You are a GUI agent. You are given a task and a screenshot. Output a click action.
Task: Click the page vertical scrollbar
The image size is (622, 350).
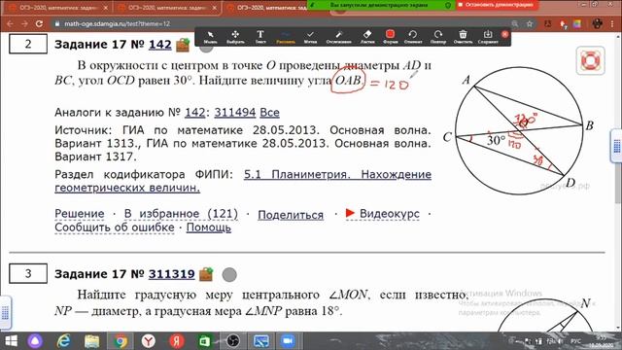point(619,183)
